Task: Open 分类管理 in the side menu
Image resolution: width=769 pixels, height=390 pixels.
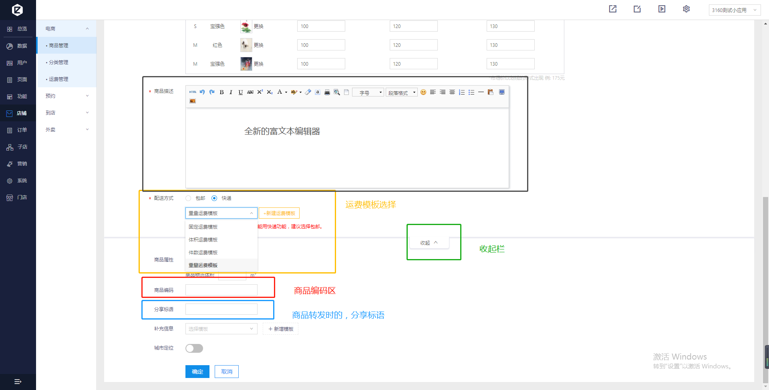Action: tap(58, 62)
